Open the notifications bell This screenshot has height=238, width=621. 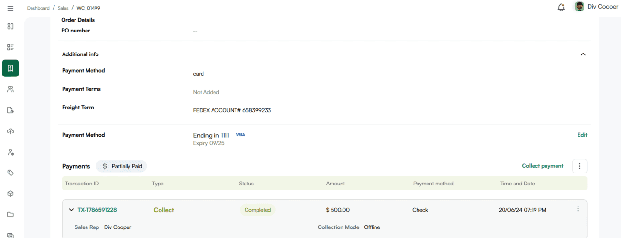click(561, 8)
